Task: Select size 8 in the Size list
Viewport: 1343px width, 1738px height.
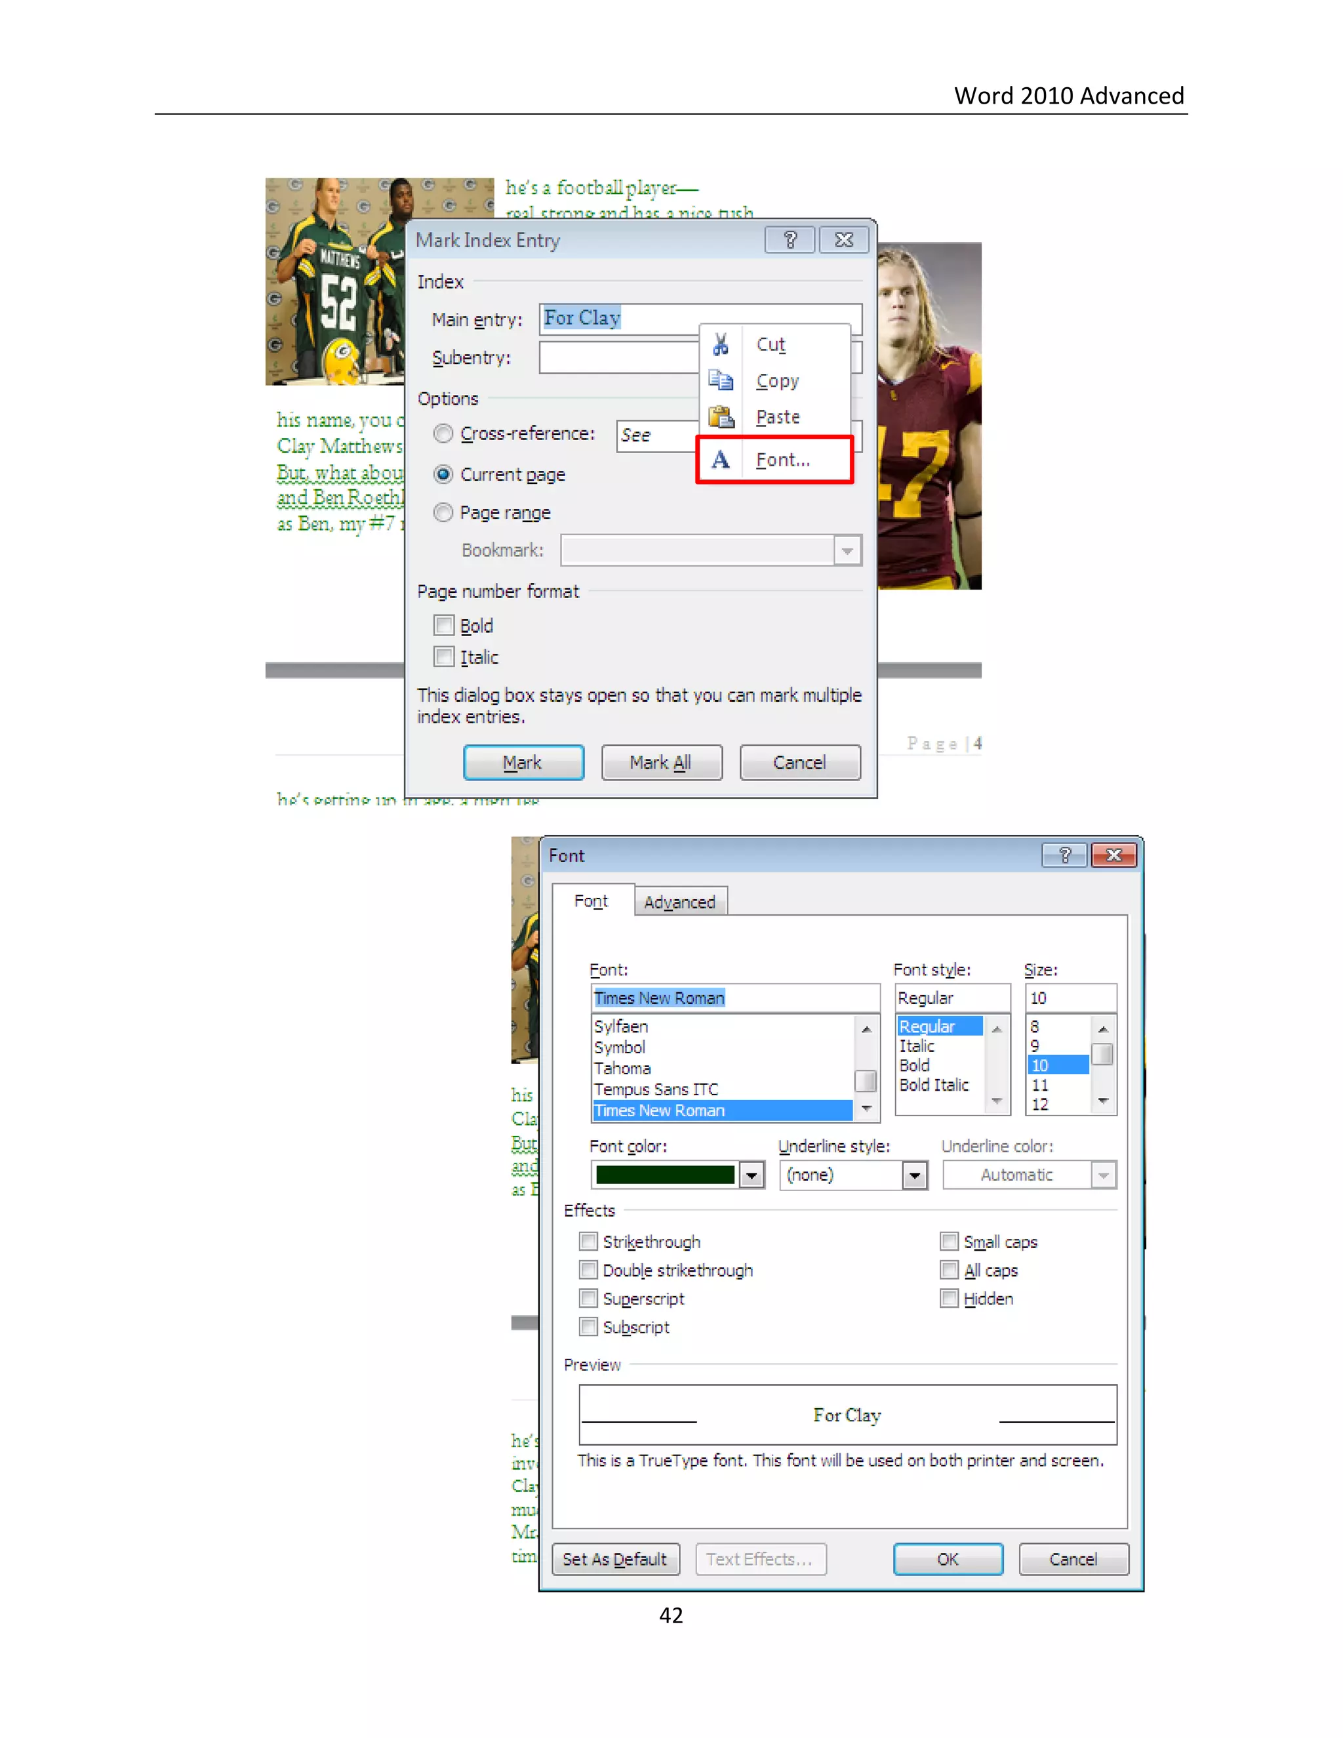Action: click(x=1058, y=1026)
